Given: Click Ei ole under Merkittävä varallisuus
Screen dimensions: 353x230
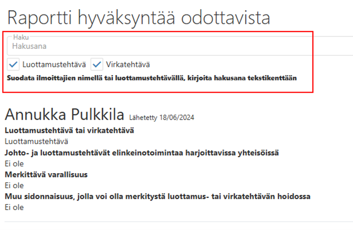Looking at the screenshot, I should click(x=14, y=186).
